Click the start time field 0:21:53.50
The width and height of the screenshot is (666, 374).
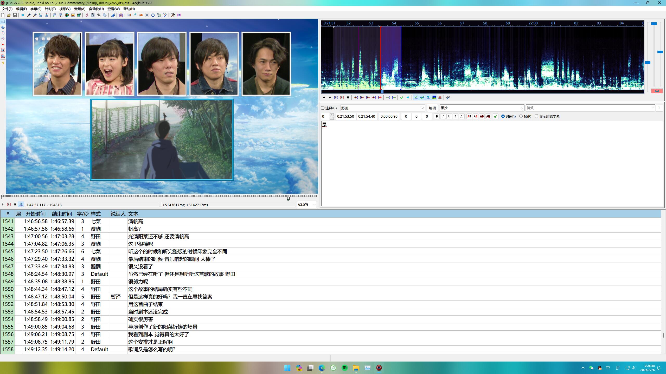[x=345, y=116]
